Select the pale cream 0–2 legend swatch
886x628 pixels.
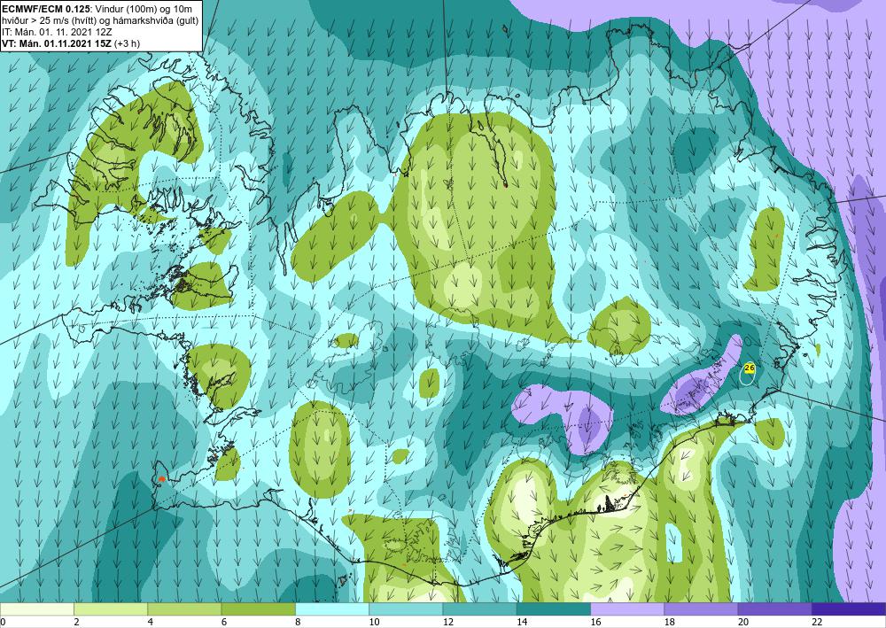pos(37,609)
